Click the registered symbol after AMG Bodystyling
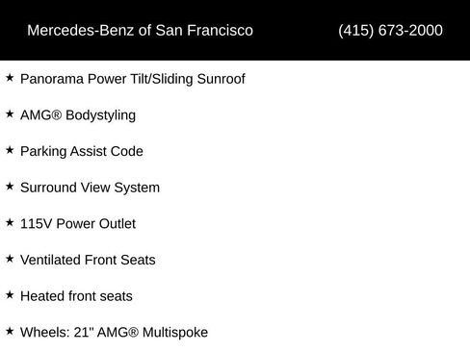 click(x=57, y=115)
